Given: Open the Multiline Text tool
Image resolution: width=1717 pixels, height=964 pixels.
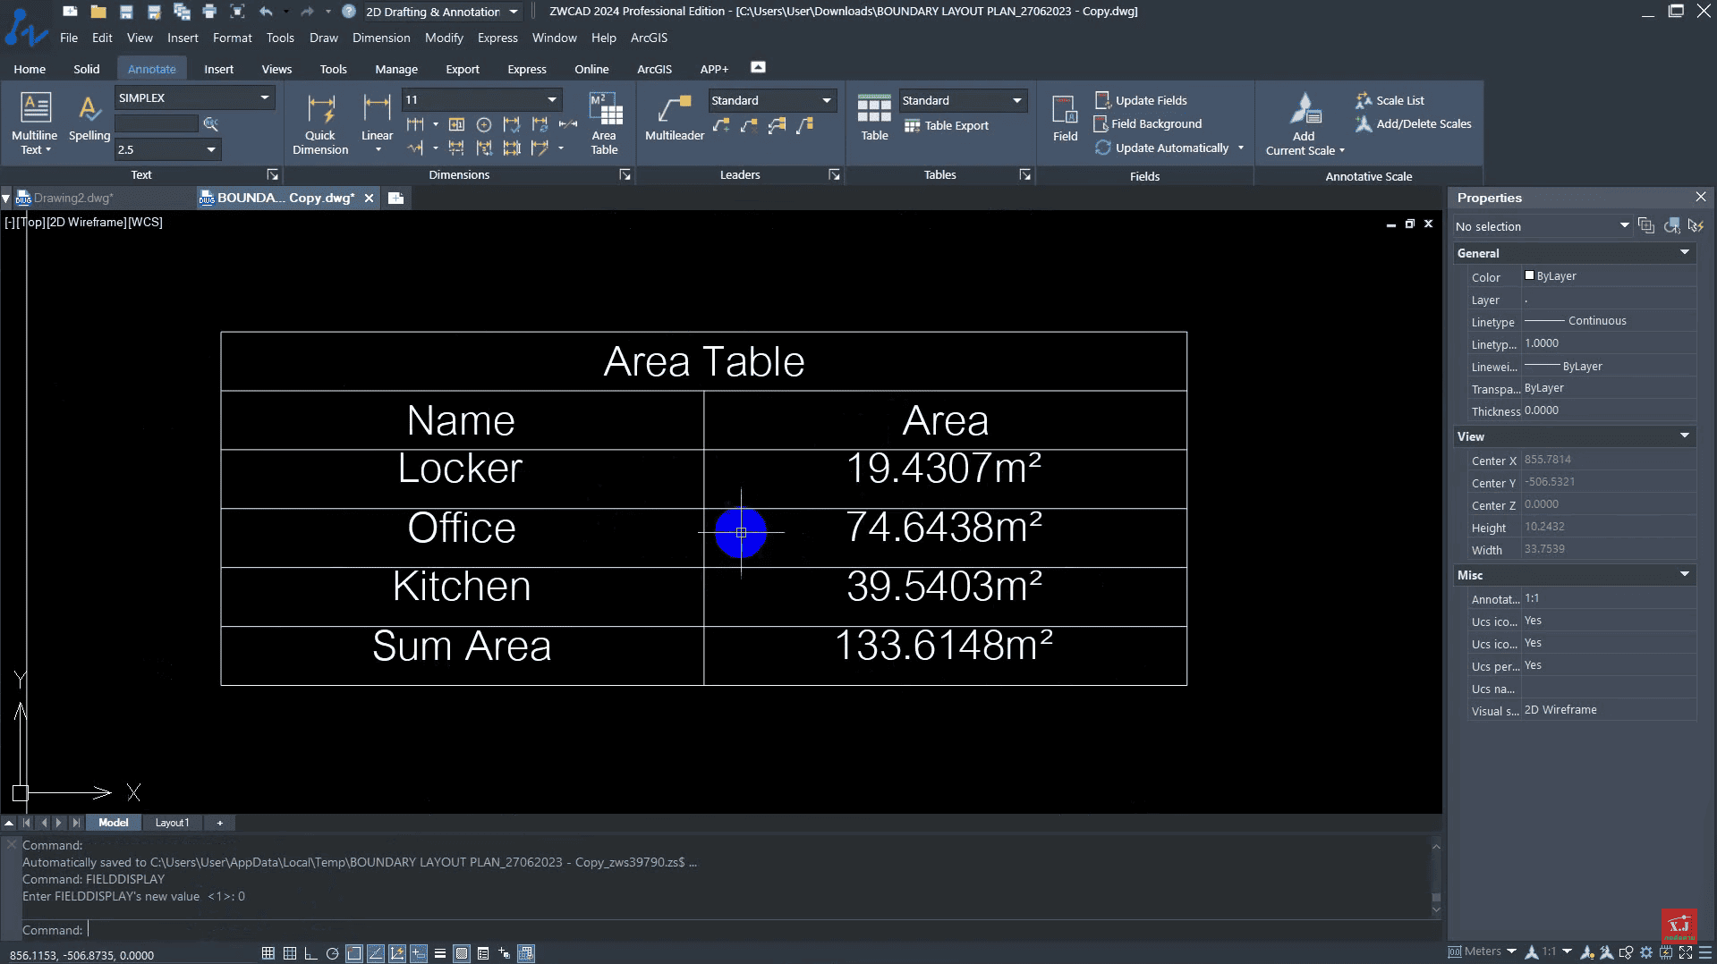Looking at the screenshot, I should click(x=35, y=123).
